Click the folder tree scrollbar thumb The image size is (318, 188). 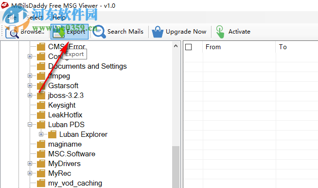click(x=176, y=167)
